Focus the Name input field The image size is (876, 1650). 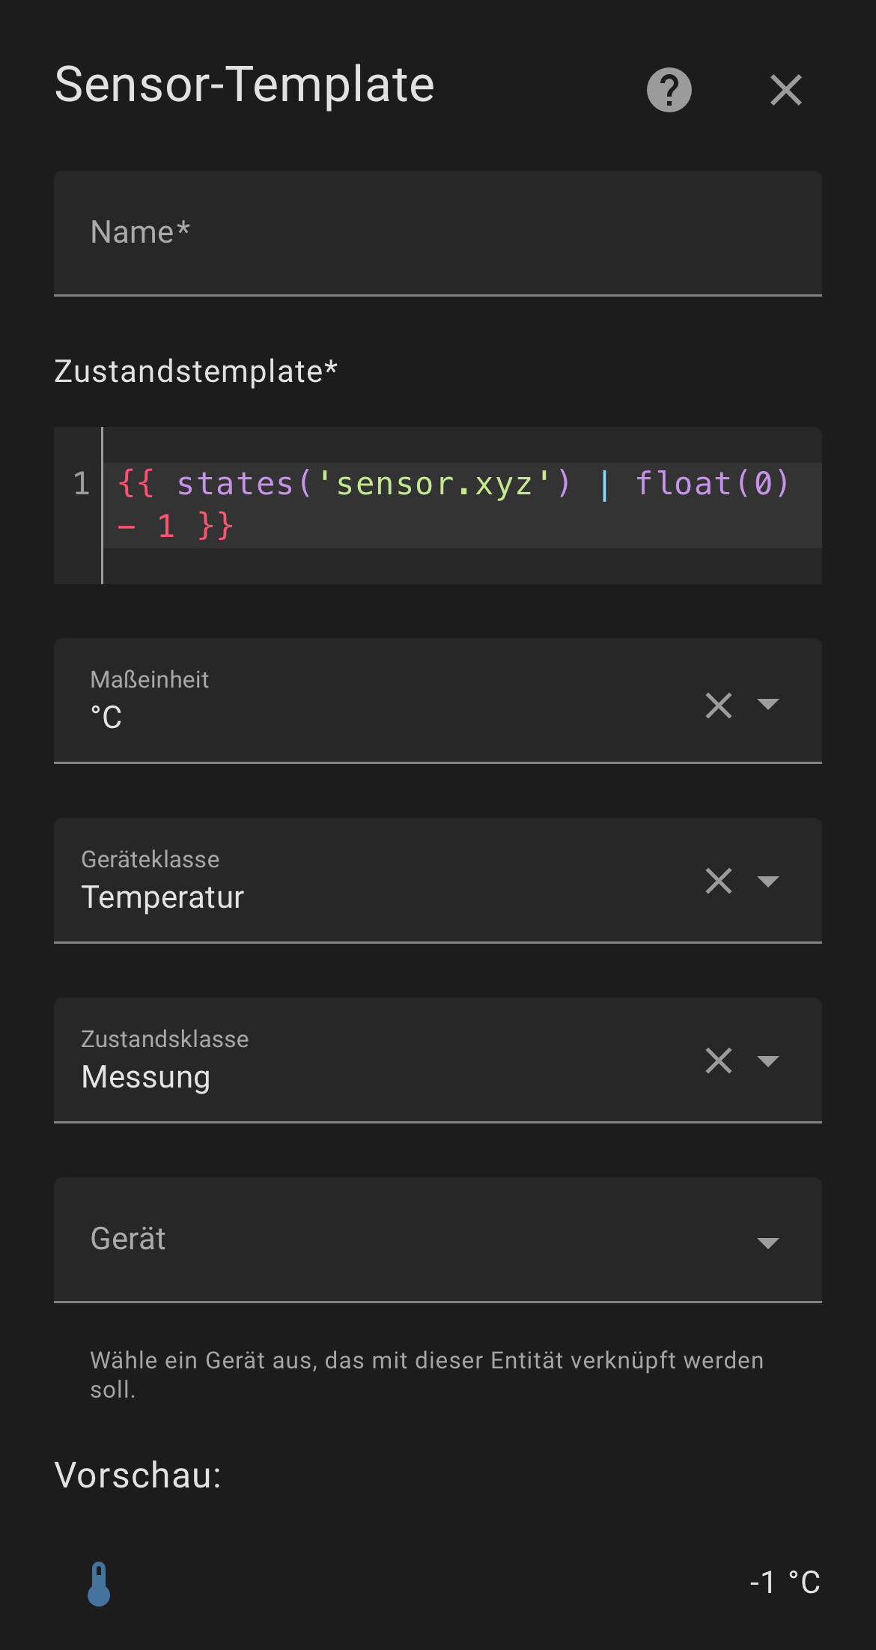(x=437, y=233)
